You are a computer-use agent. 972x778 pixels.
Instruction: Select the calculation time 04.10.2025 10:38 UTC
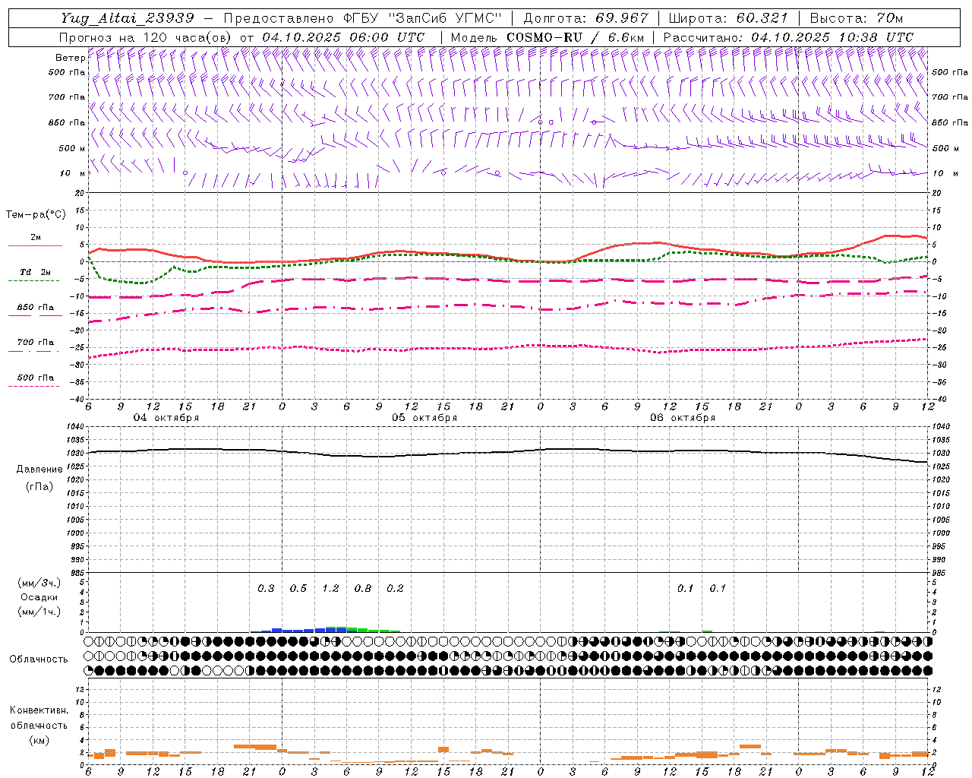(832, 37)
